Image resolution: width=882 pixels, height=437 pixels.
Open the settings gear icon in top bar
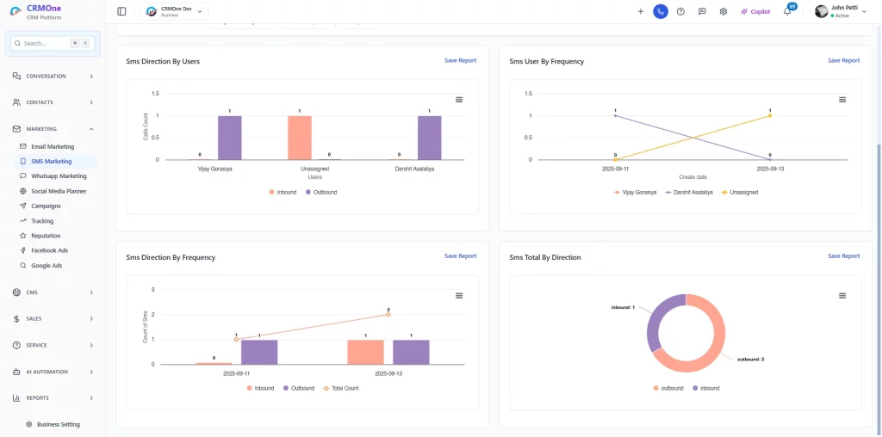tap(724, 11)
